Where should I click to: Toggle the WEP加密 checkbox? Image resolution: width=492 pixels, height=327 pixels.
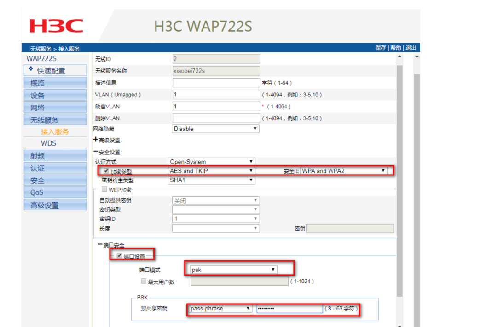tap(104, 189)
